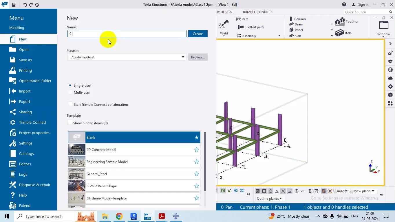Viewport: 395px width, 222px height.
Task: Select the Footing tool in ribbon
Action: [346, 21]
